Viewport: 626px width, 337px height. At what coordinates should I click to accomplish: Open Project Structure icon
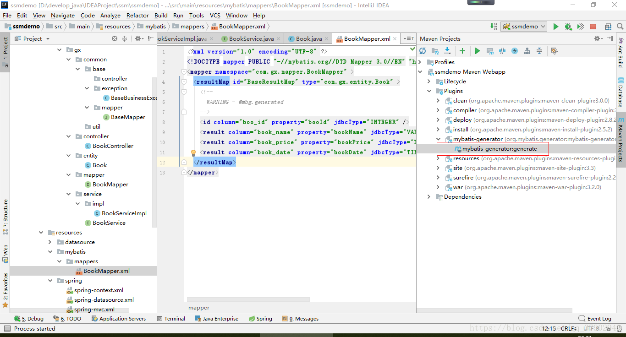608,27
